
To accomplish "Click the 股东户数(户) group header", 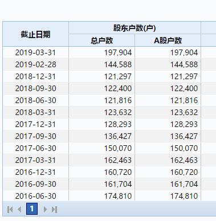I will tap(135, 28).
